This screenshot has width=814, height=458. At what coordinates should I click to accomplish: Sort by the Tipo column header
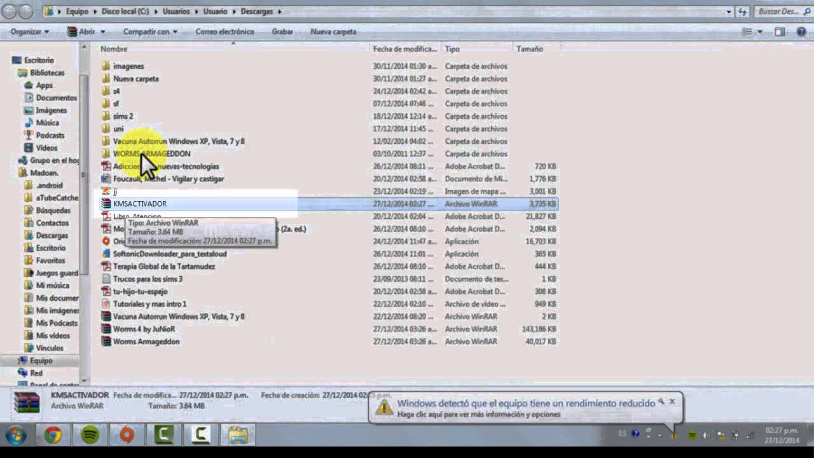477,49
